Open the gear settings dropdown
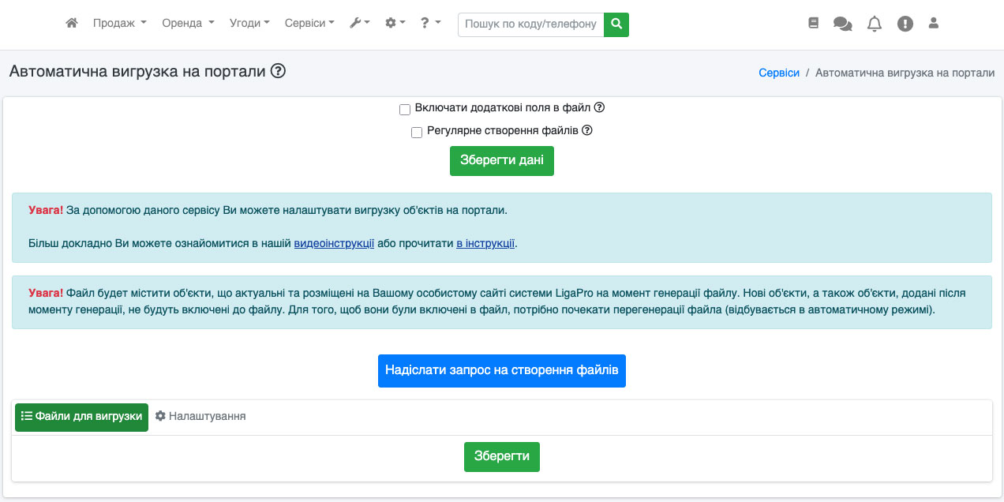The image size is (1004, 502). pos(395,24)
